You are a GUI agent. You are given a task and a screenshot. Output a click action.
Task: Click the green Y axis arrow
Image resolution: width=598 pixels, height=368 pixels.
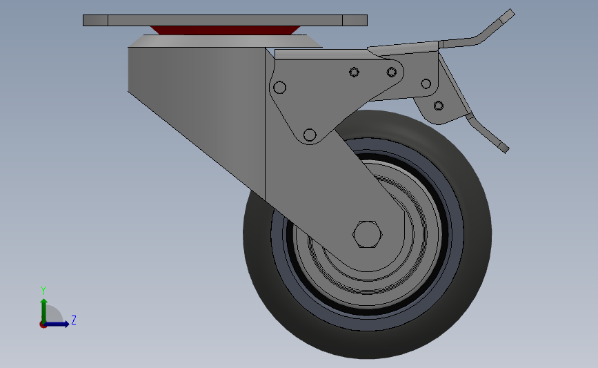pos(44,311)
